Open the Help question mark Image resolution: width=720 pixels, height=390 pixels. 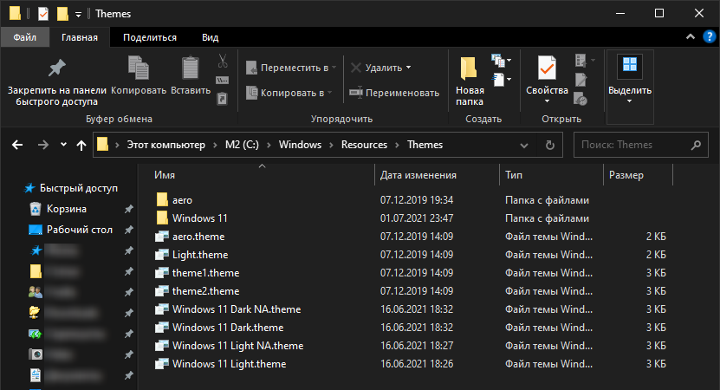(x=709, y=36)
